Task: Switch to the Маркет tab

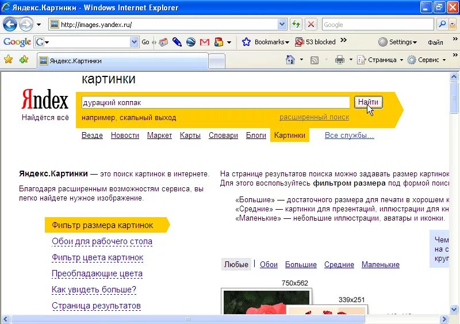Action: pos(159,135)
